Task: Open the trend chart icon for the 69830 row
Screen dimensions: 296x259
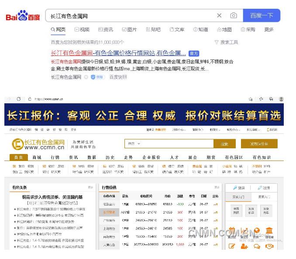Action: [x=215, y=204]
